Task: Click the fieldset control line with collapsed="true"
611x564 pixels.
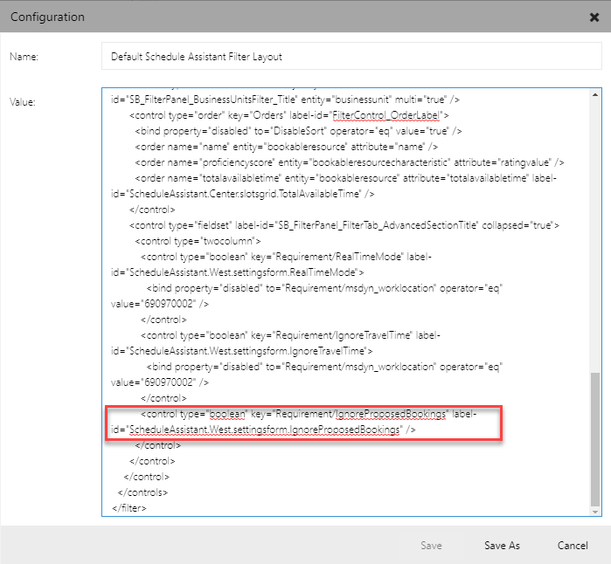Action: (x=341, y=225)
